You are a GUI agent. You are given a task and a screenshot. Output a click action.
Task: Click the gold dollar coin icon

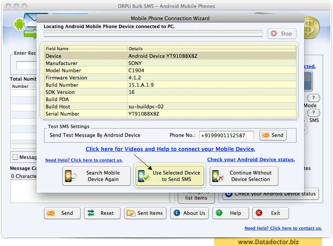[x=311, y=28]
